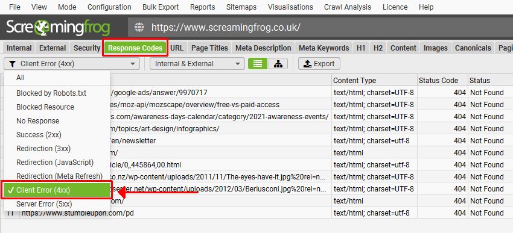Choose Success (2xx) filter

[57, 135]
